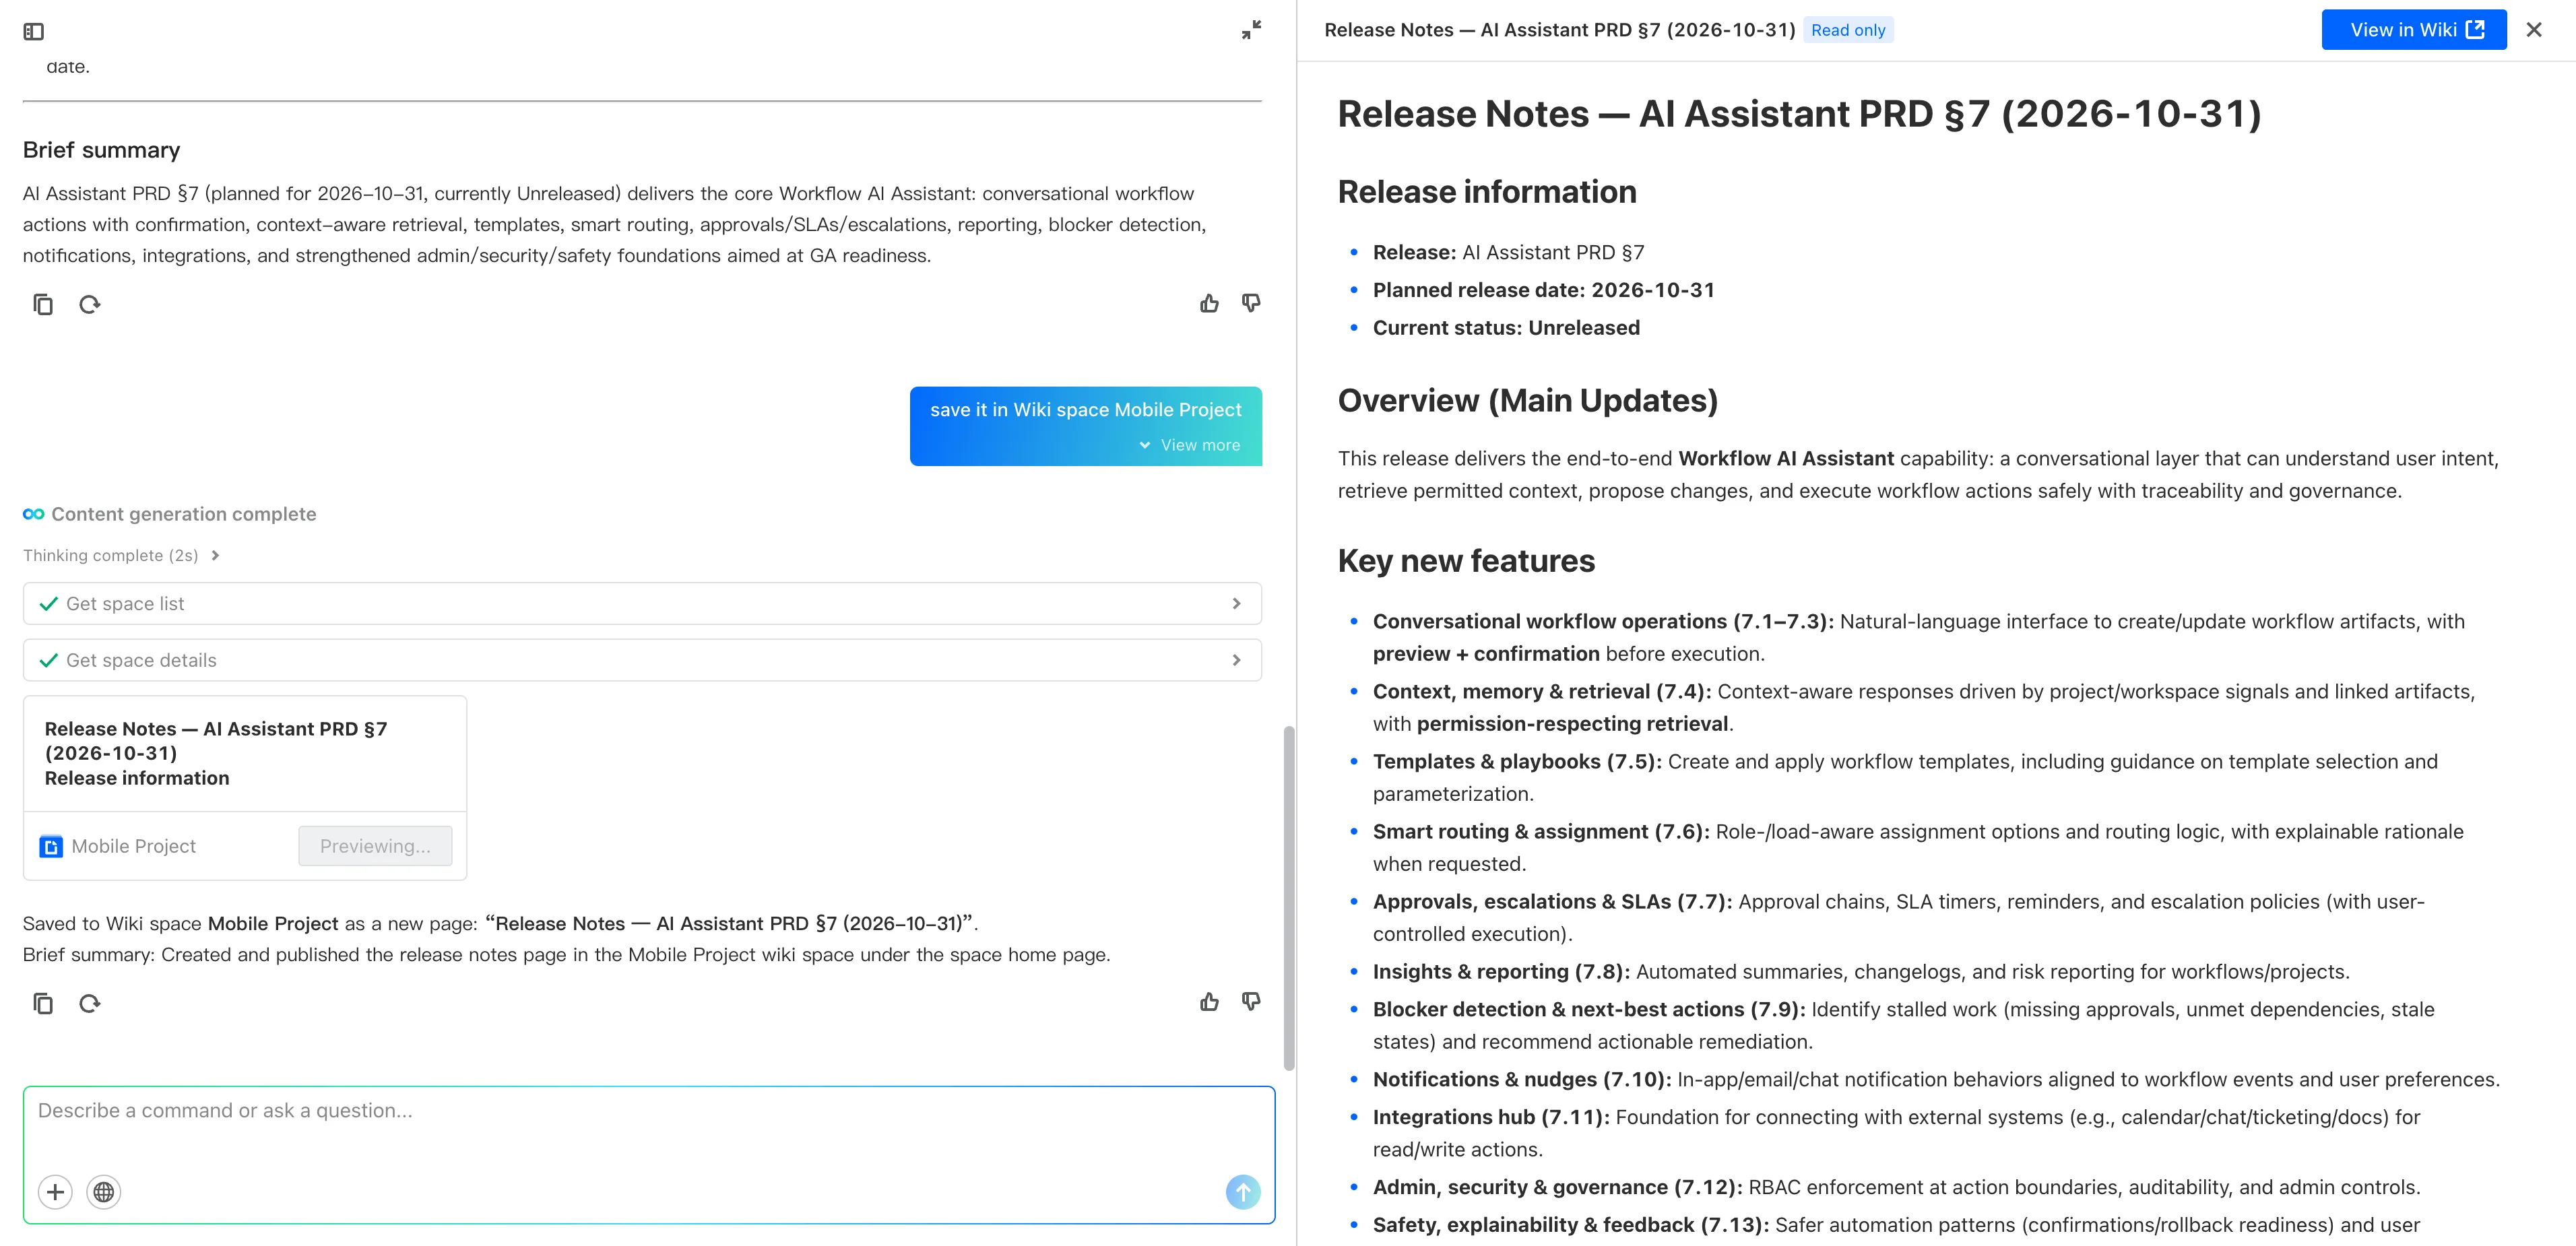Regenerate the saved-to-wiki response
The image size is (2576, 1246).
click(x=90, y=1003)
